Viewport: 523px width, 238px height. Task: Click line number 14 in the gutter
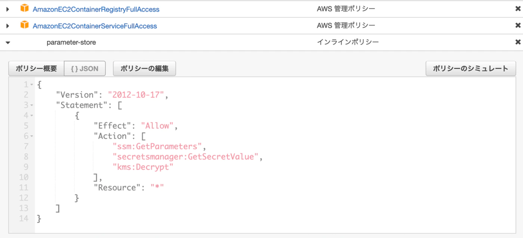24,218
